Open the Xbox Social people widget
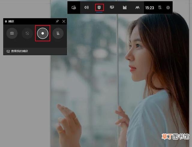The width and height of the screenshot is (192, 147). tap(137, 7)
